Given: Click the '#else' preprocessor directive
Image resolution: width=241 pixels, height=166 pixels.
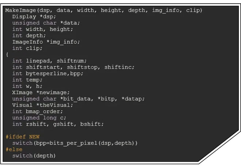Looking at the screenshot, I should coord(14,149).
